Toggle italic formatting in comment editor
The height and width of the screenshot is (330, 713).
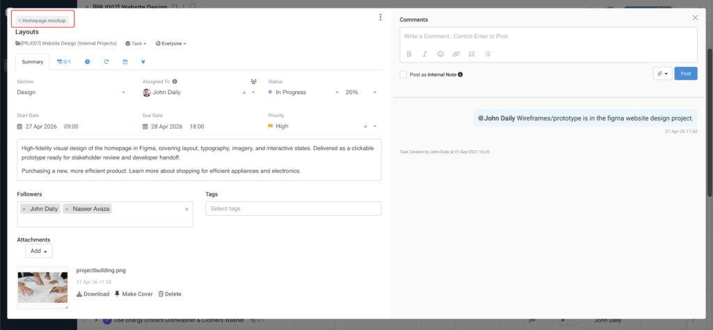pos(425,54)
